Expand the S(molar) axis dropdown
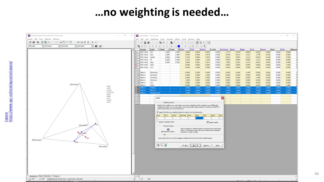 click(92, 46)
